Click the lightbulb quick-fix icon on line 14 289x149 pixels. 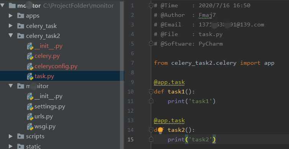[160, 130]
